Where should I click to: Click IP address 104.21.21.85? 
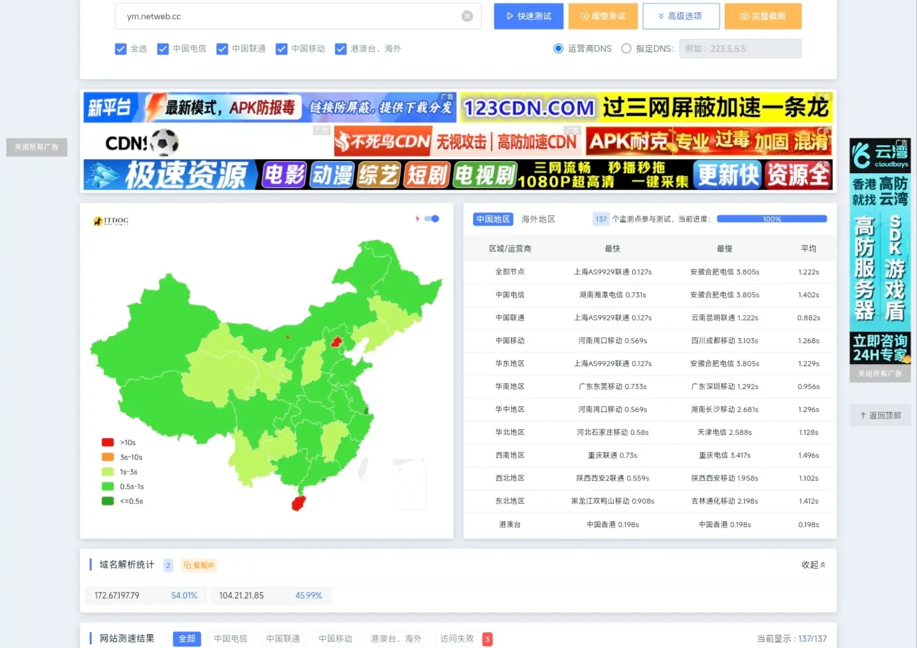241,596
